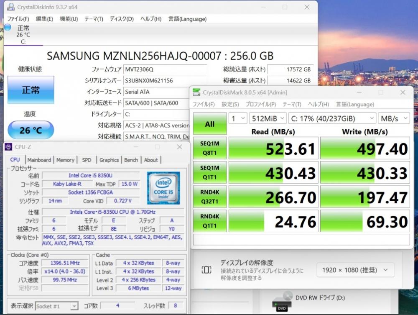Open 言語(Language) menu in CrystalDiskMark

[x=355, y=104]
